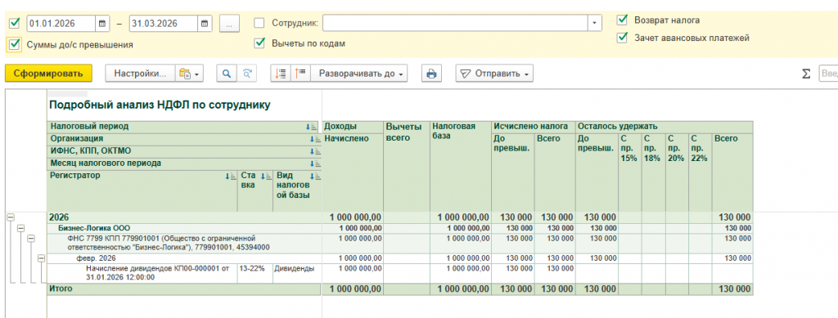Viewport: 838px width, 318px height.
Task: Toggle the period checkbox before dates
Action: [x=15, y=23]
